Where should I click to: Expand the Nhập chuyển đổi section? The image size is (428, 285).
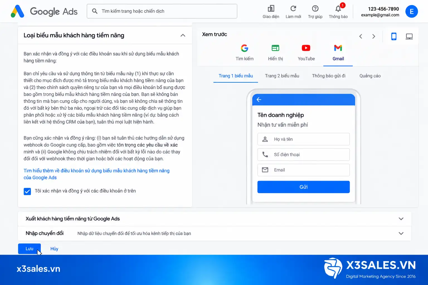[401, 234]
